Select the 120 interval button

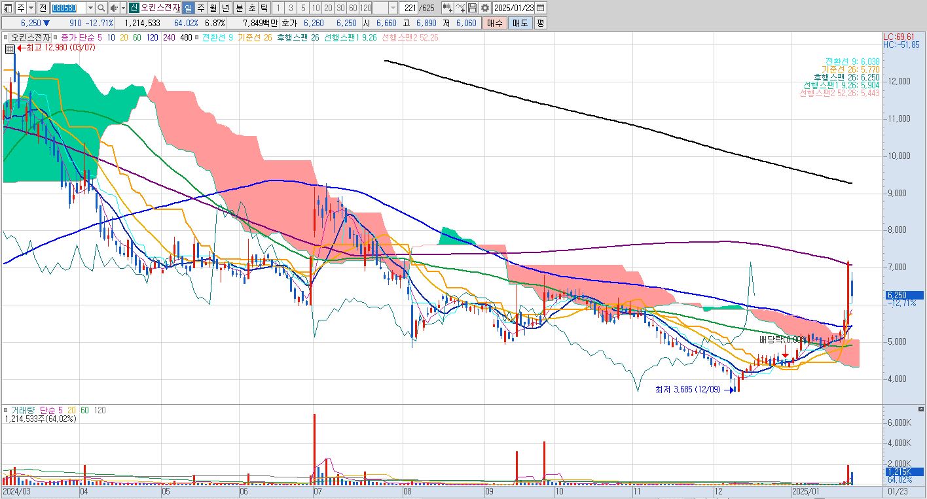click(365, 8)
